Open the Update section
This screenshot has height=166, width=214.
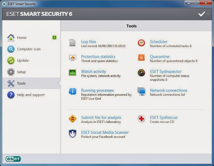(23, 61)
